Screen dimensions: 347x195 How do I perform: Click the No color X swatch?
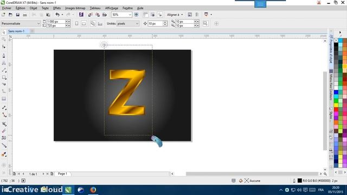click(x=336, y=41)
